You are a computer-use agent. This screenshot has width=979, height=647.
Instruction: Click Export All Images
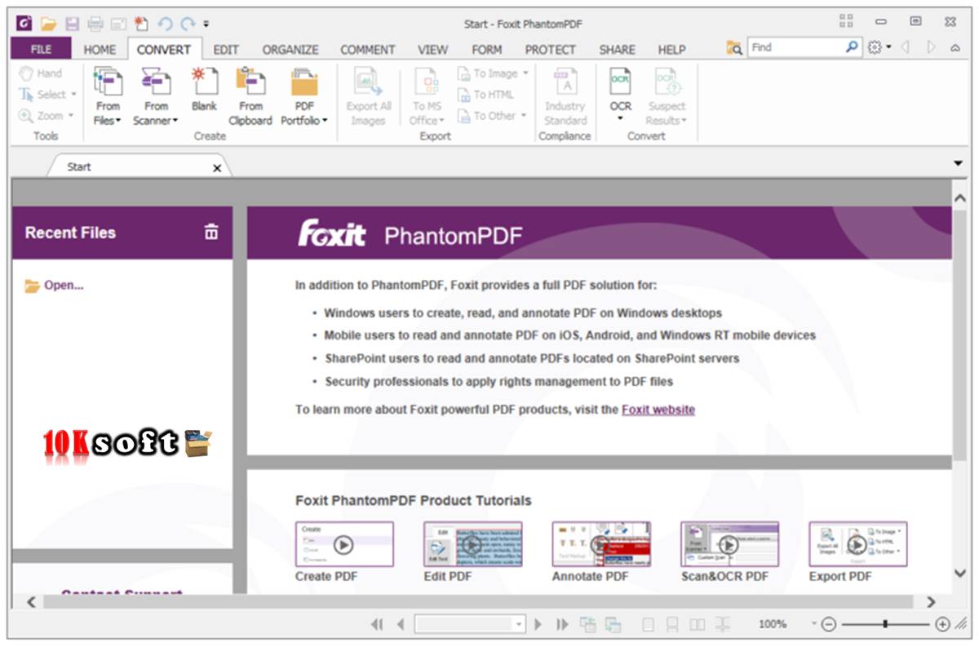pos(369,96)
